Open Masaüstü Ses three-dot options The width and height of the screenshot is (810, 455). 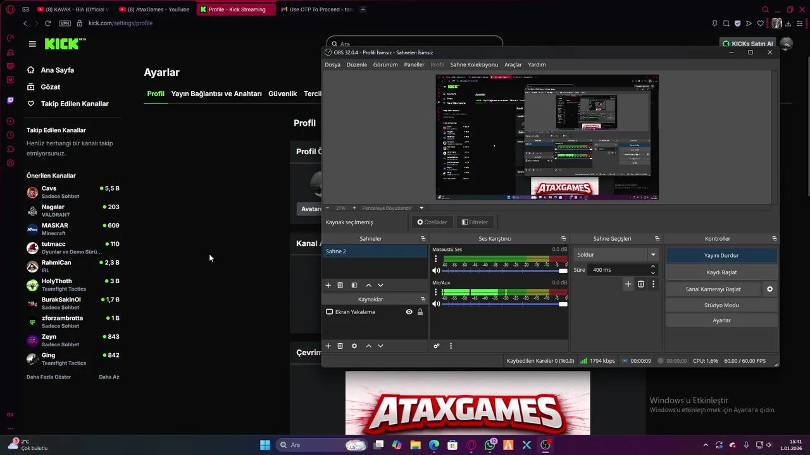(x=435, y=259)
